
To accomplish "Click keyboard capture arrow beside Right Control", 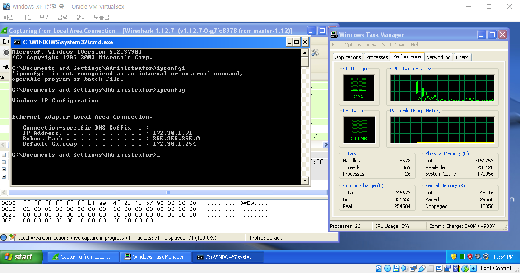I will point(473,268).
